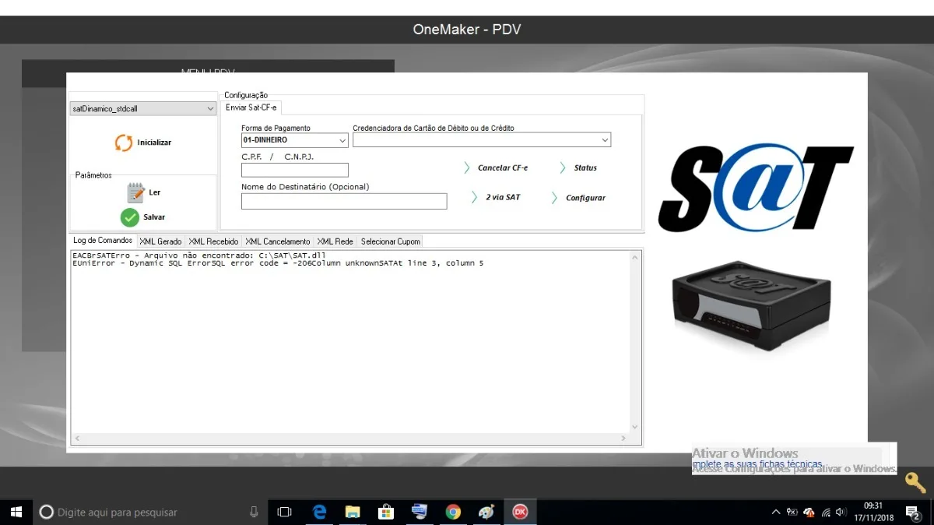Switch to XML Rede tab

point(335,241)
